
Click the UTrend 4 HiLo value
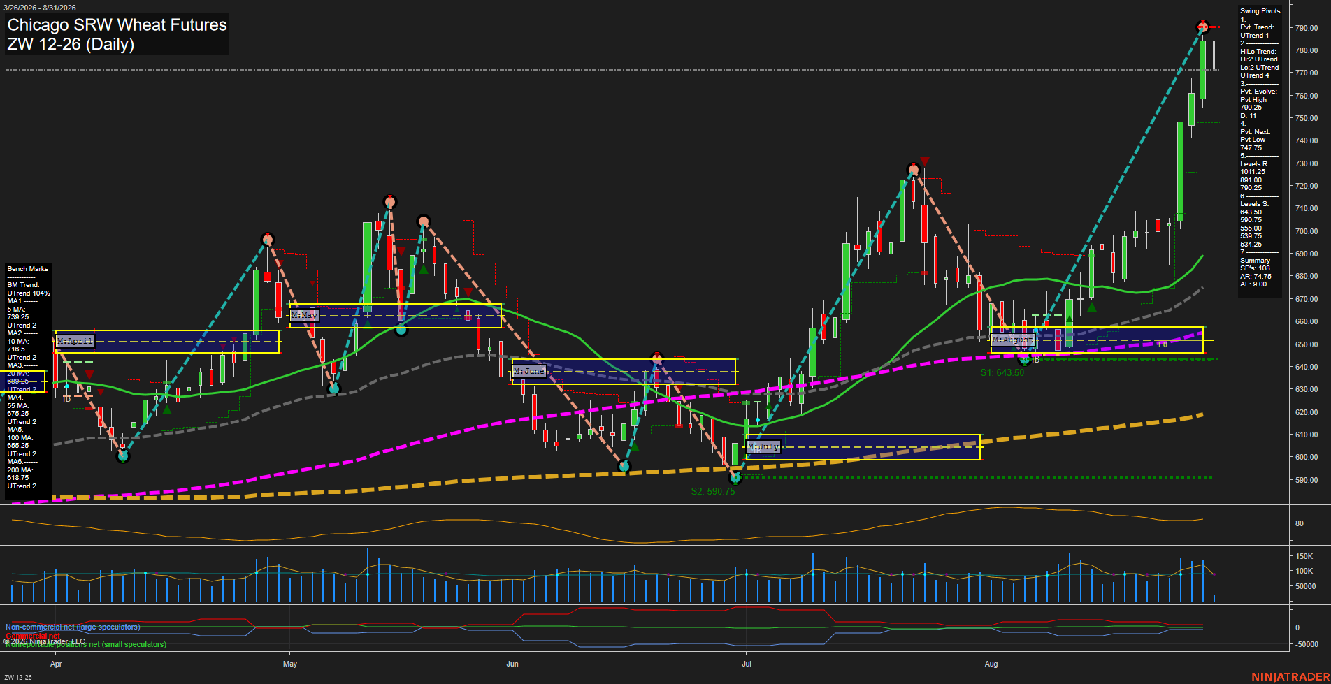click(x=1254, y=75)
